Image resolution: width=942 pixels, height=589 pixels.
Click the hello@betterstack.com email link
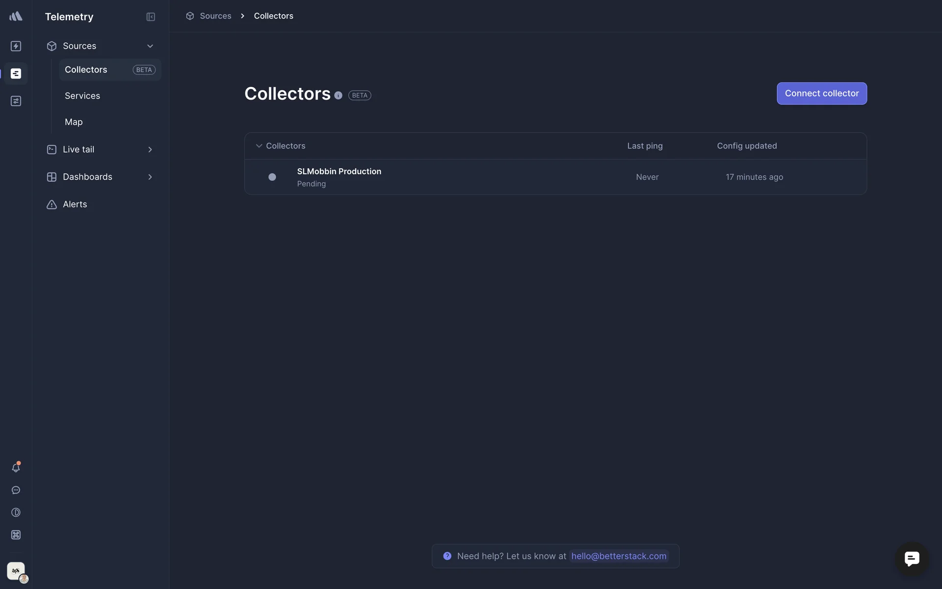pos(619,556)
